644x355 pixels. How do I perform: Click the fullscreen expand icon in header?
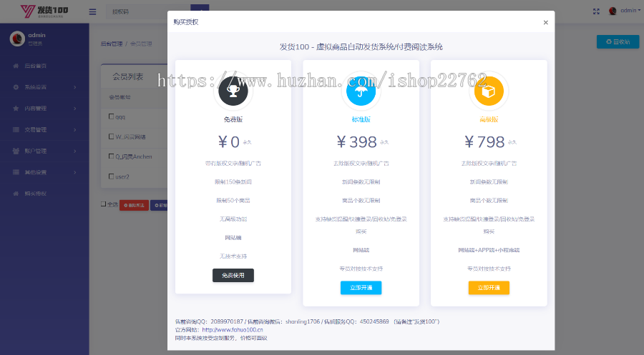596,11
